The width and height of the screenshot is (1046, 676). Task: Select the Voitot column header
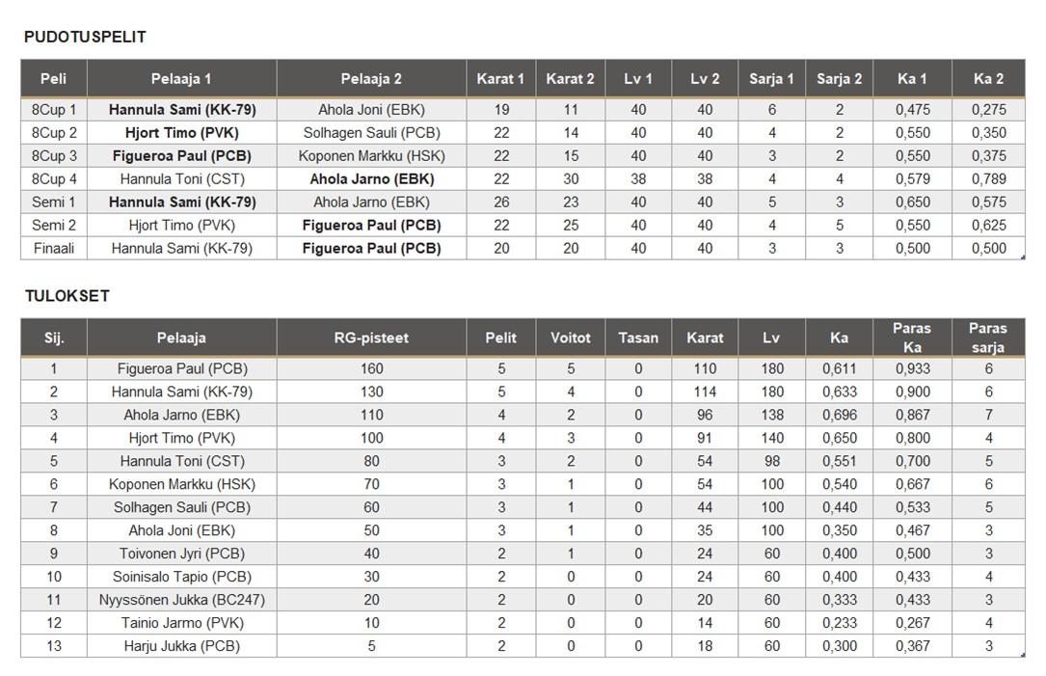click(x=570, y=338)
